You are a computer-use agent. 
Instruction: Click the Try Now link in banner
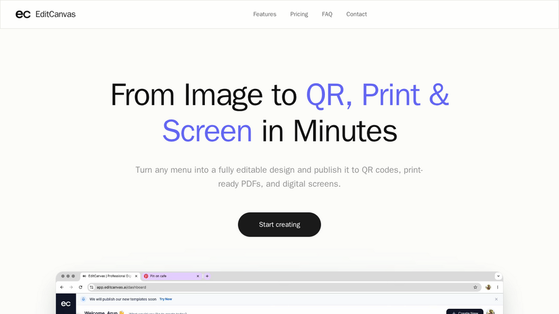166,299
